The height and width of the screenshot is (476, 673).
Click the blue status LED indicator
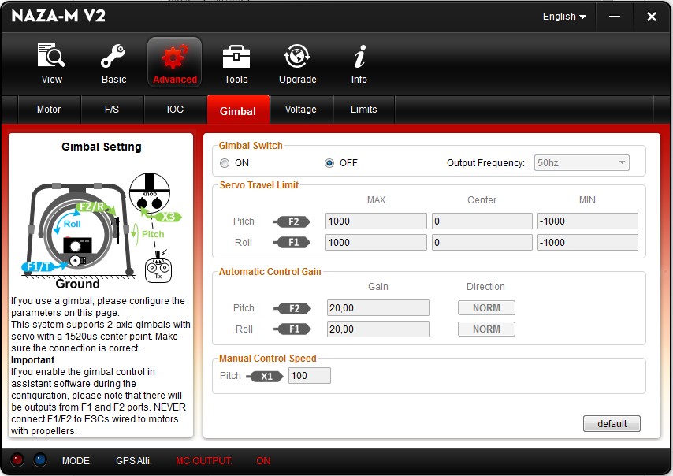pos(40,459)
